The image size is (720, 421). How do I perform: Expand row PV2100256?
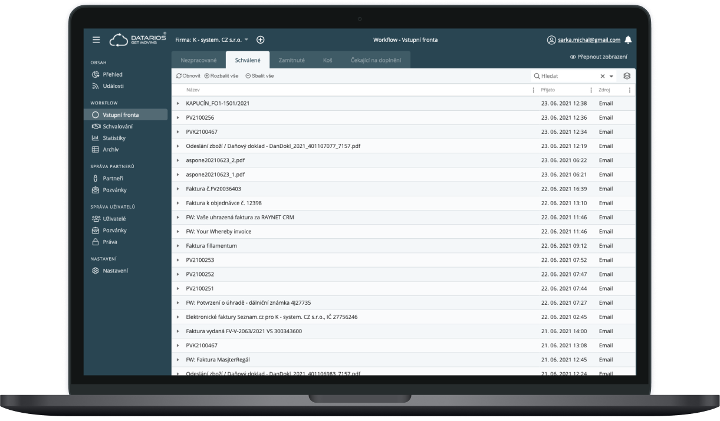click(177, 117)
